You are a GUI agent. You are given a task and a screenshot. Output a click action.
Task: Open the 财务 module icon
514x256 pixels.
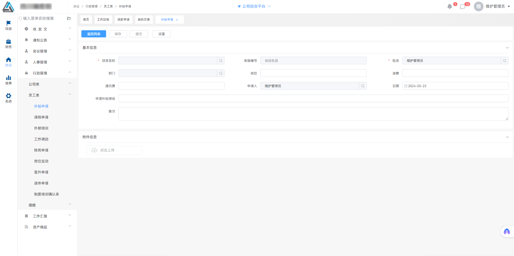click(9, 43)
